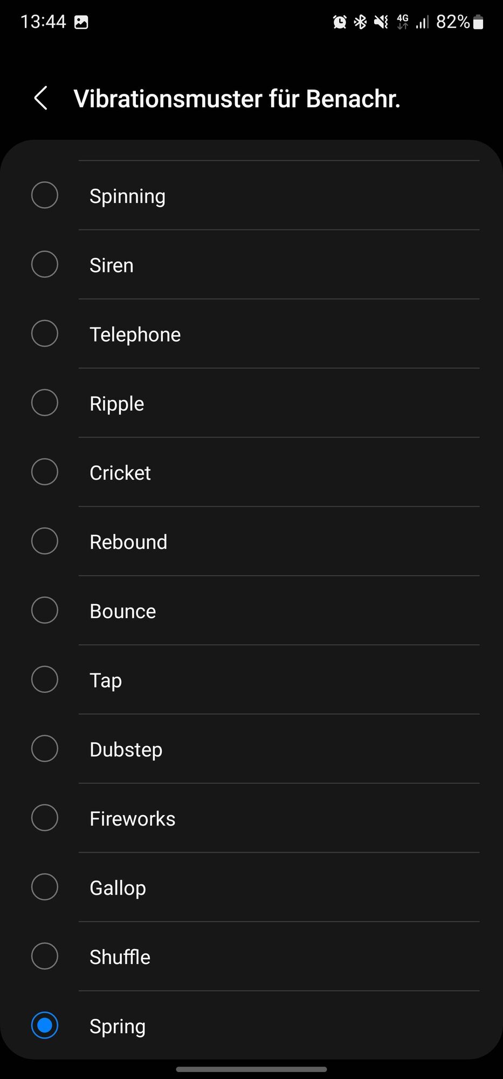Tap the 4G network indicator icon
Viewport: 503px width, 1079px height.
click(403, 22)
